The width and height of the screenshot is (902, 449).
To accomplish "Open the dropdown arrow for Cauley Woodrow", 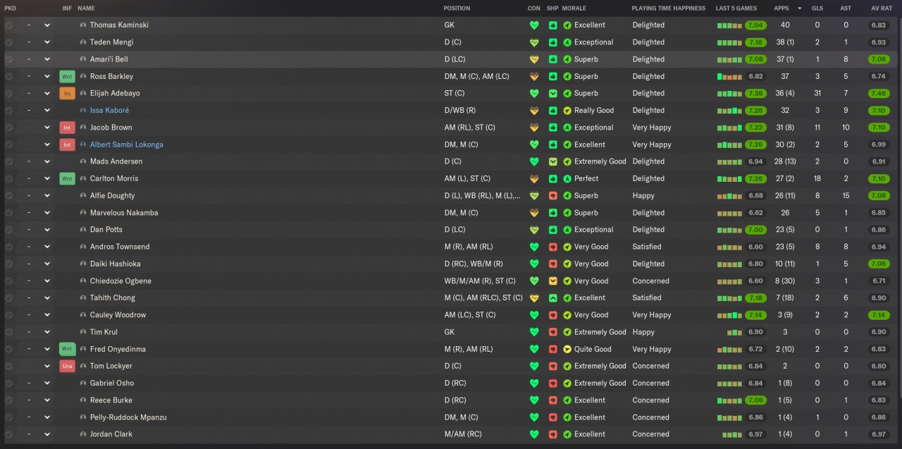I will tap(47, 315).
